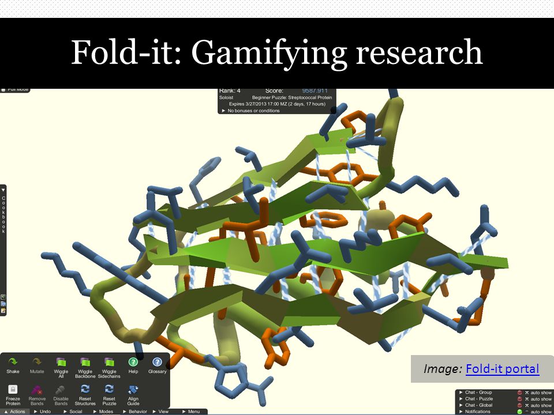Click the 'Soloist' label
The height and width of the screenshot is (415, 554).
pyautogui.click(x=226, y=97)
